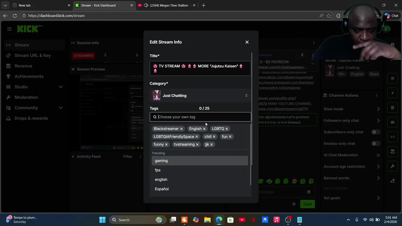Image resolution: width=402 pixels, height=226 pixels.
Task: Open Stream in the sidebar
Action: pos(35,45)
